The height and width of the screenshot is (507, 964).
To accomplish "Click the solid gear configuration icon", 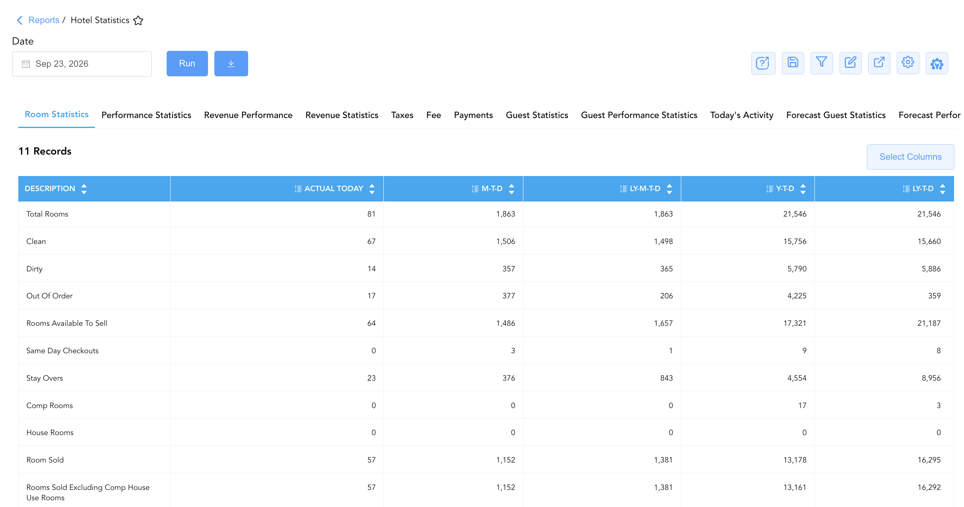I will point(937,63).
